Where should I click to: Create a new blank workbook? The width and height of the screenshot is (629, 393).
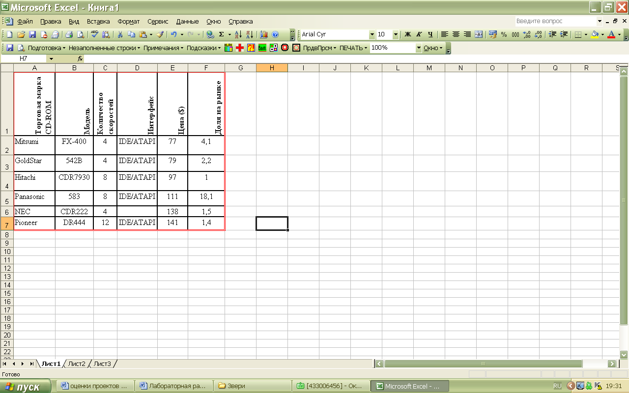pos(10,34)
